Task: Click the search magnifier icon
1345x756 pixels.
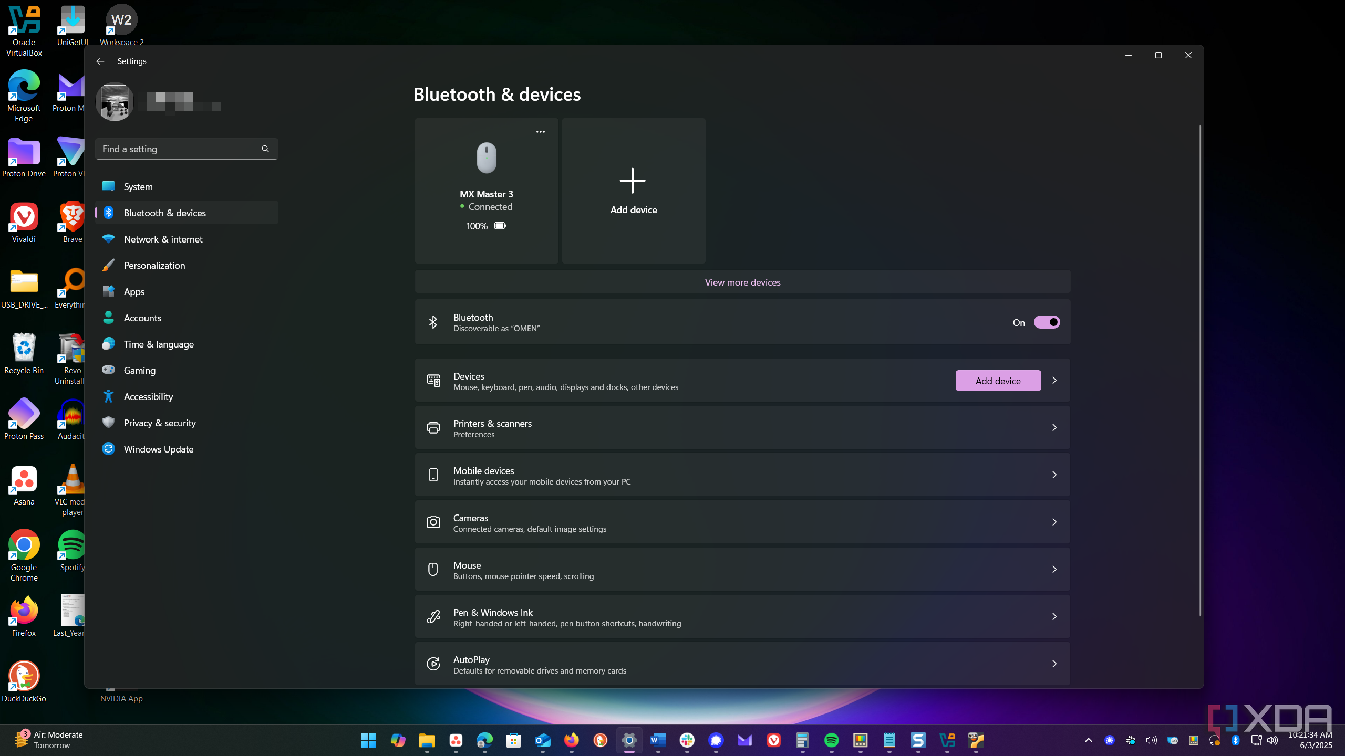Action: coord(265,149)
